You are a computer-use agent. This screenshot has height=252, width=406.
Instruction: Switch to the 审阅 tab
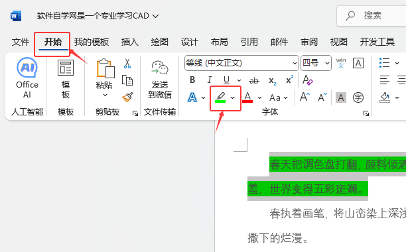(x=309, y=42)
